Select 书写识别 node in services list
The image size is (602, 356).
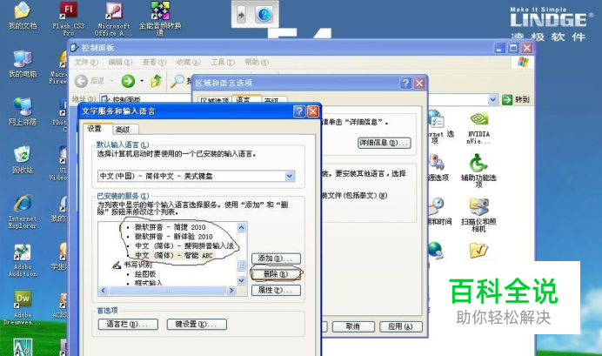tap(137, 265)
